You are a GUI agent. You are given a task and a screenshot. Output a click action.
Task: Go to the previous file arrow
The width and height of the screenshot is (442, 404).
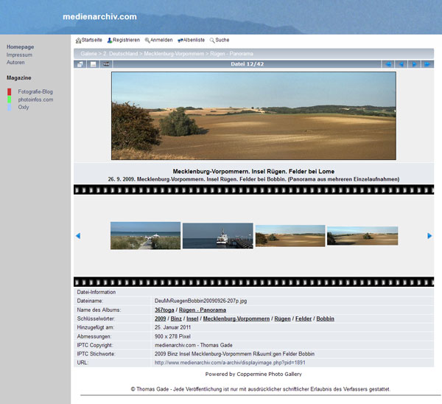click(x=401, y=64)
